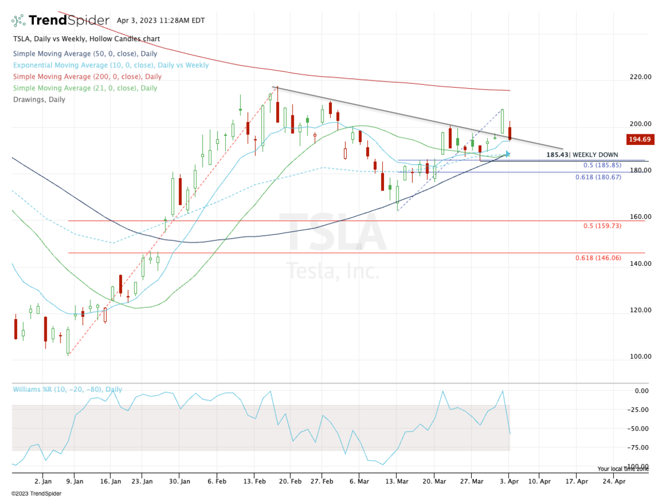Click the blue Fibonacci label 0.5 (185.85)

pos(602,165)
